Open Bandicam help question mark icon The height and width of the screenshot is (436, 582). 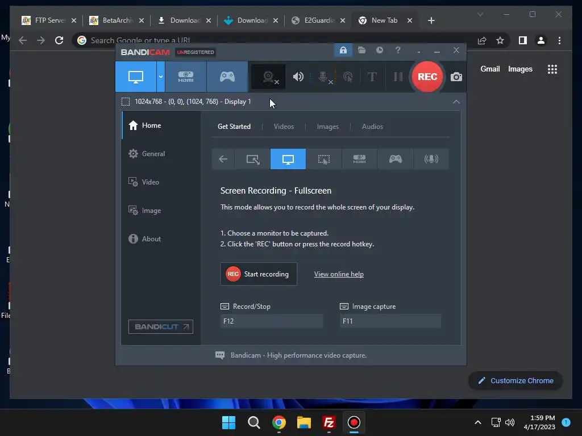coord(397,50)
